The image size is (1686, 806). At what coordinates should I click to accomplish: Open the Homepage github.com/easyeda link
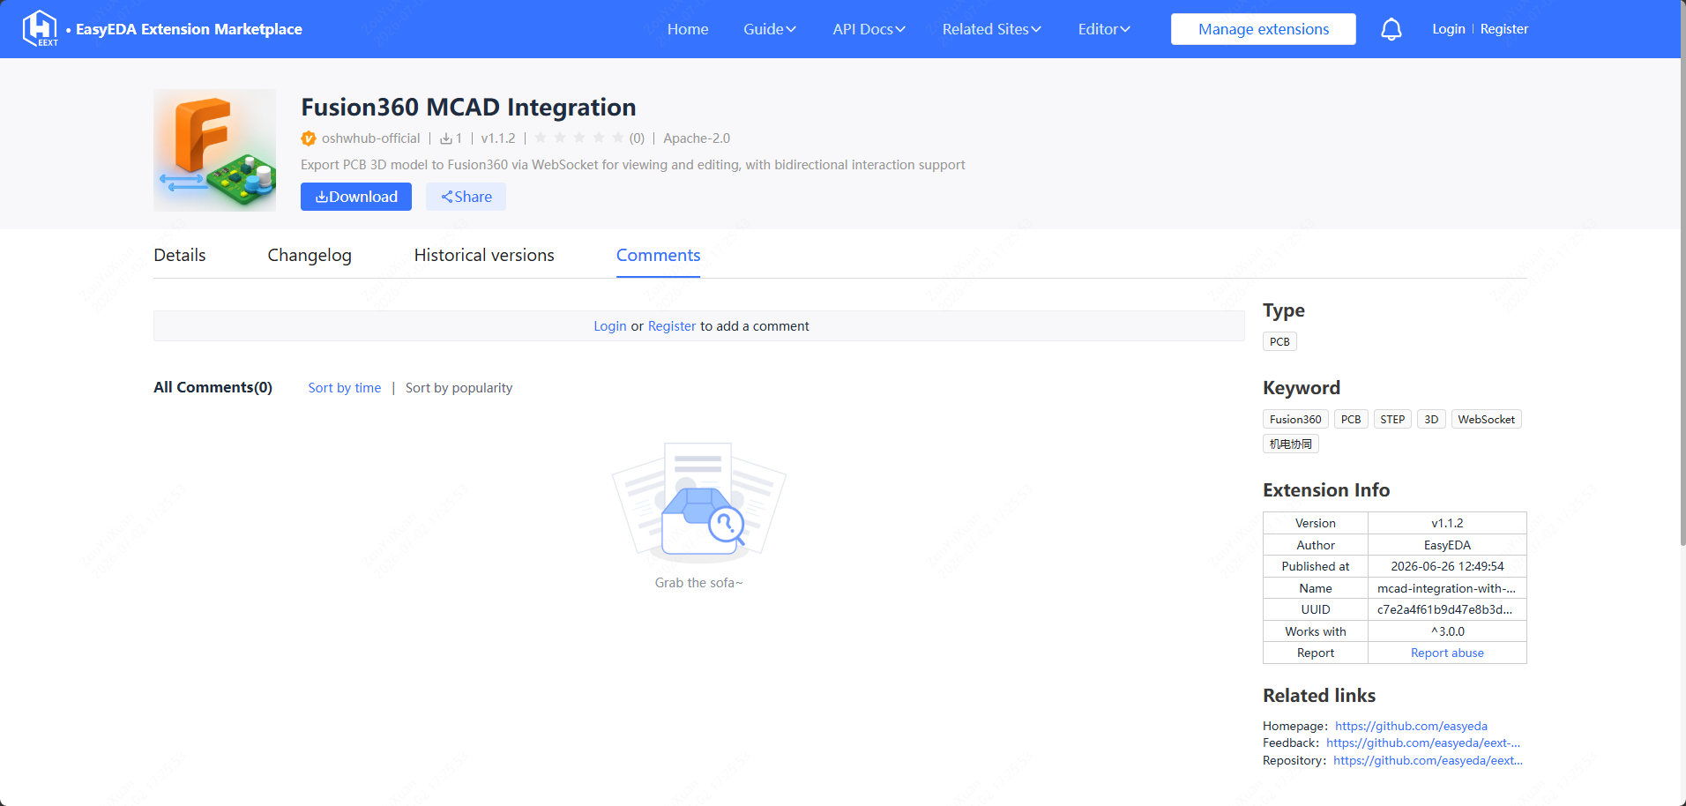tap(1411, 726)
